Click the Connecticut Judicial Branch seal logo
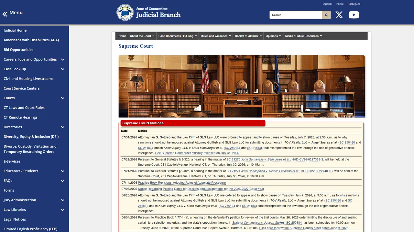 click(125, 12)
